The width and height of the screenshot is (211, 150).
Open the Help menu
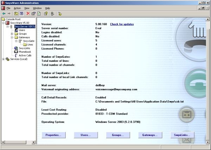pyautogui.click(x=47, y=8)
